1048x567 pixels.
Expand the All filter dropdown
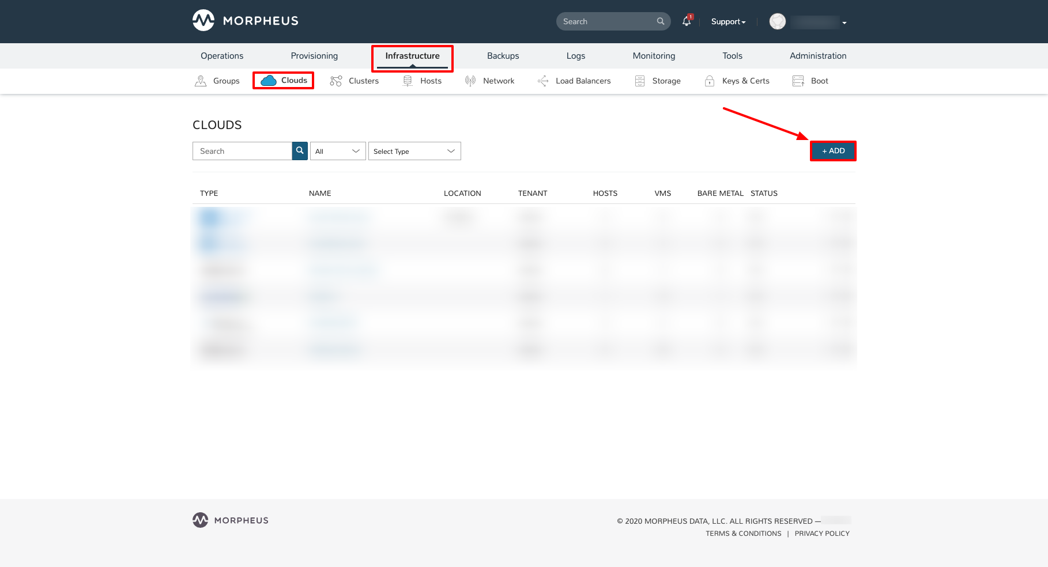tap(338, 151)
